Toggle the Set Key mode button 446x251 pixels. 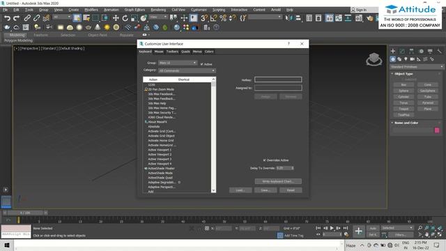(x=373, y=235)
